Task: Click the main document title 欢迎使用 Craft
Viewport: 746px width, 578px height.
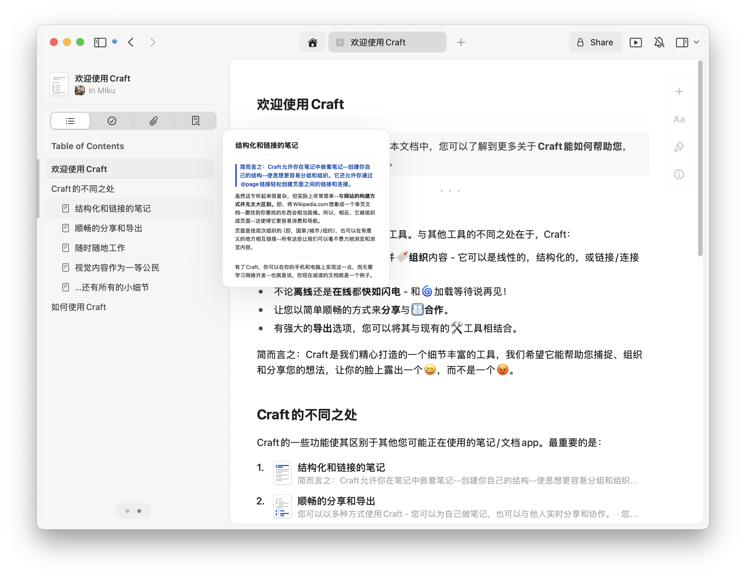Action: (x=300, y=104)
